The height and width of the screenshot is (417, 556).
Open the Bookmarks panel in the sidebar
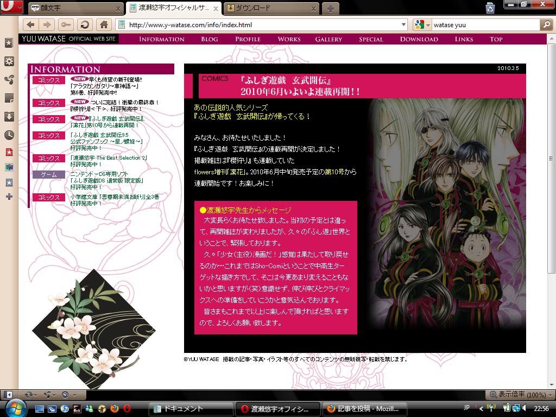click(9, 43)
